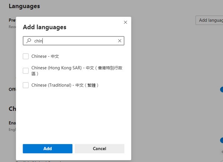Viewport: 223px width, 162px height.
Task: Toggle the Offer to translate switch
Action: (x=222, y=89)
